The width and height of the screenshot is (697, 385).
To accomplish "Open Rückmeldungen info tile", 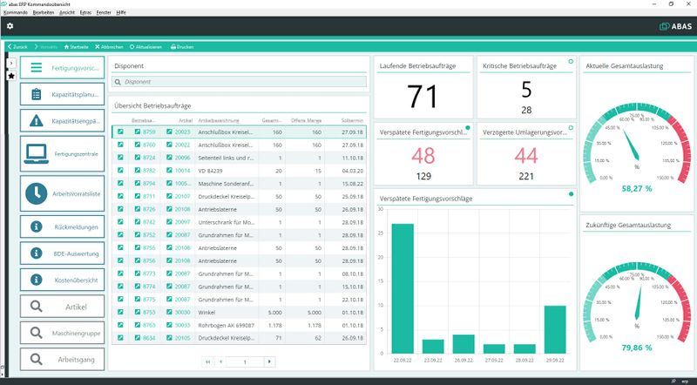I will click(62, 226).
